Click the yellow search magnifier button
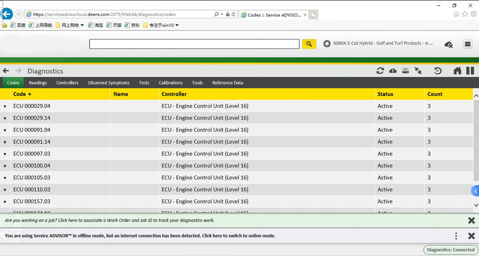The width and height of the screenshot is (479, 256). point(309,44)
